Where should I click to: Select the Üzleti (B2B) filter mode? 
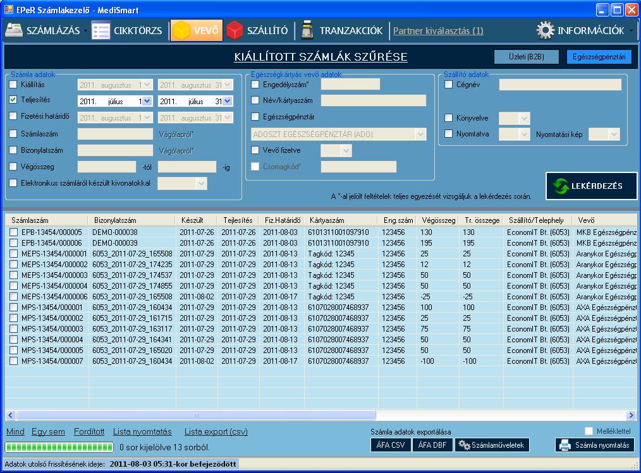tap(526, 57)
